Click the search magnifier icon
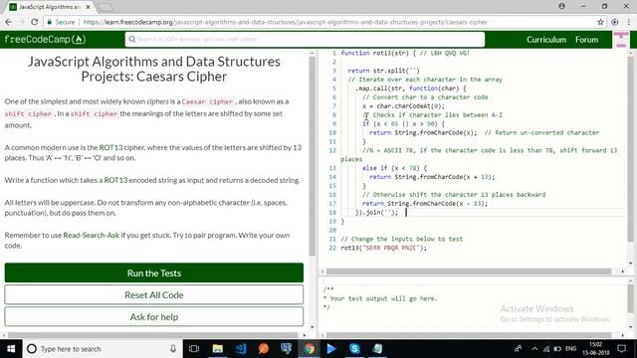Viewport: 637px width, 358px height. click(132, 40)
